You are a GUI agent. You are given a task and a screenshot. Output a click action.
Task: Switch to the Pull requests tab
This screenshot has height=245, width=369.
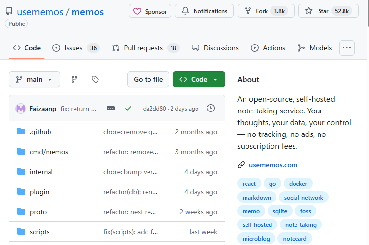pos(146,48)
